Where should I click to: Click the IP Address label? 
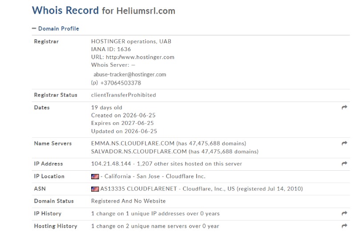(49, 164)
